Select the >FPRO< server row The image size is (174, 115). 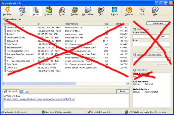pos(66,58)
